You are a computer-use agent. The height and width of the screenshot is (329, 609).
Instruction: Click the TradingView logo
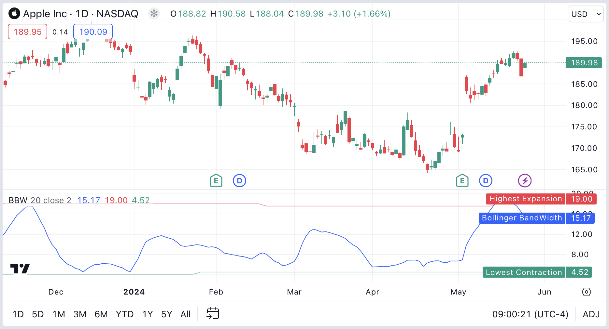[20, 269]
